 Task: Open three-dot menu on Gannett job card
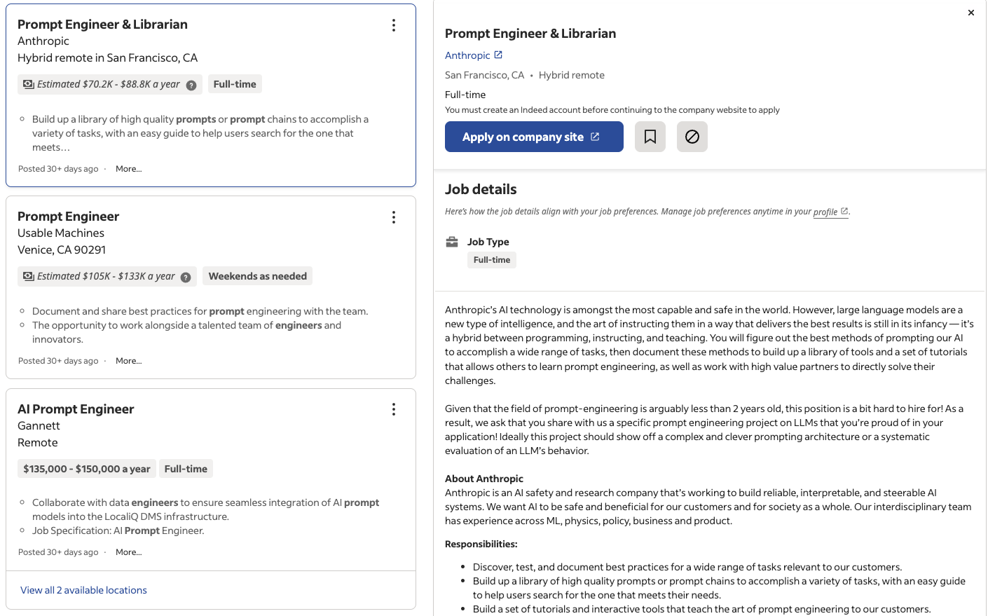(x=394, y=409)
